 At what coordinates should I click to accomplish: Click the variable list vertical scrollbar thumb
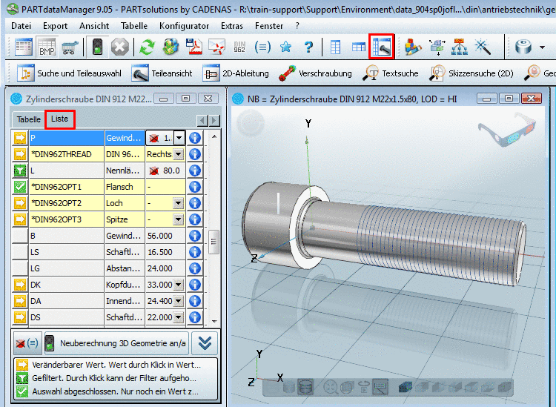214,242
